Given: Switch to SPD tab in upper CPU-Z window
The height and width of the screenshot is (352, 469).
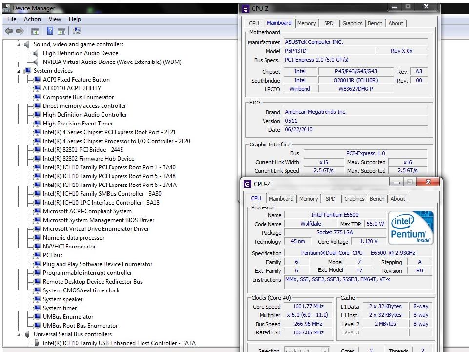Looking at the screenshot, I should pyautogui.click(x=329, y=23).
